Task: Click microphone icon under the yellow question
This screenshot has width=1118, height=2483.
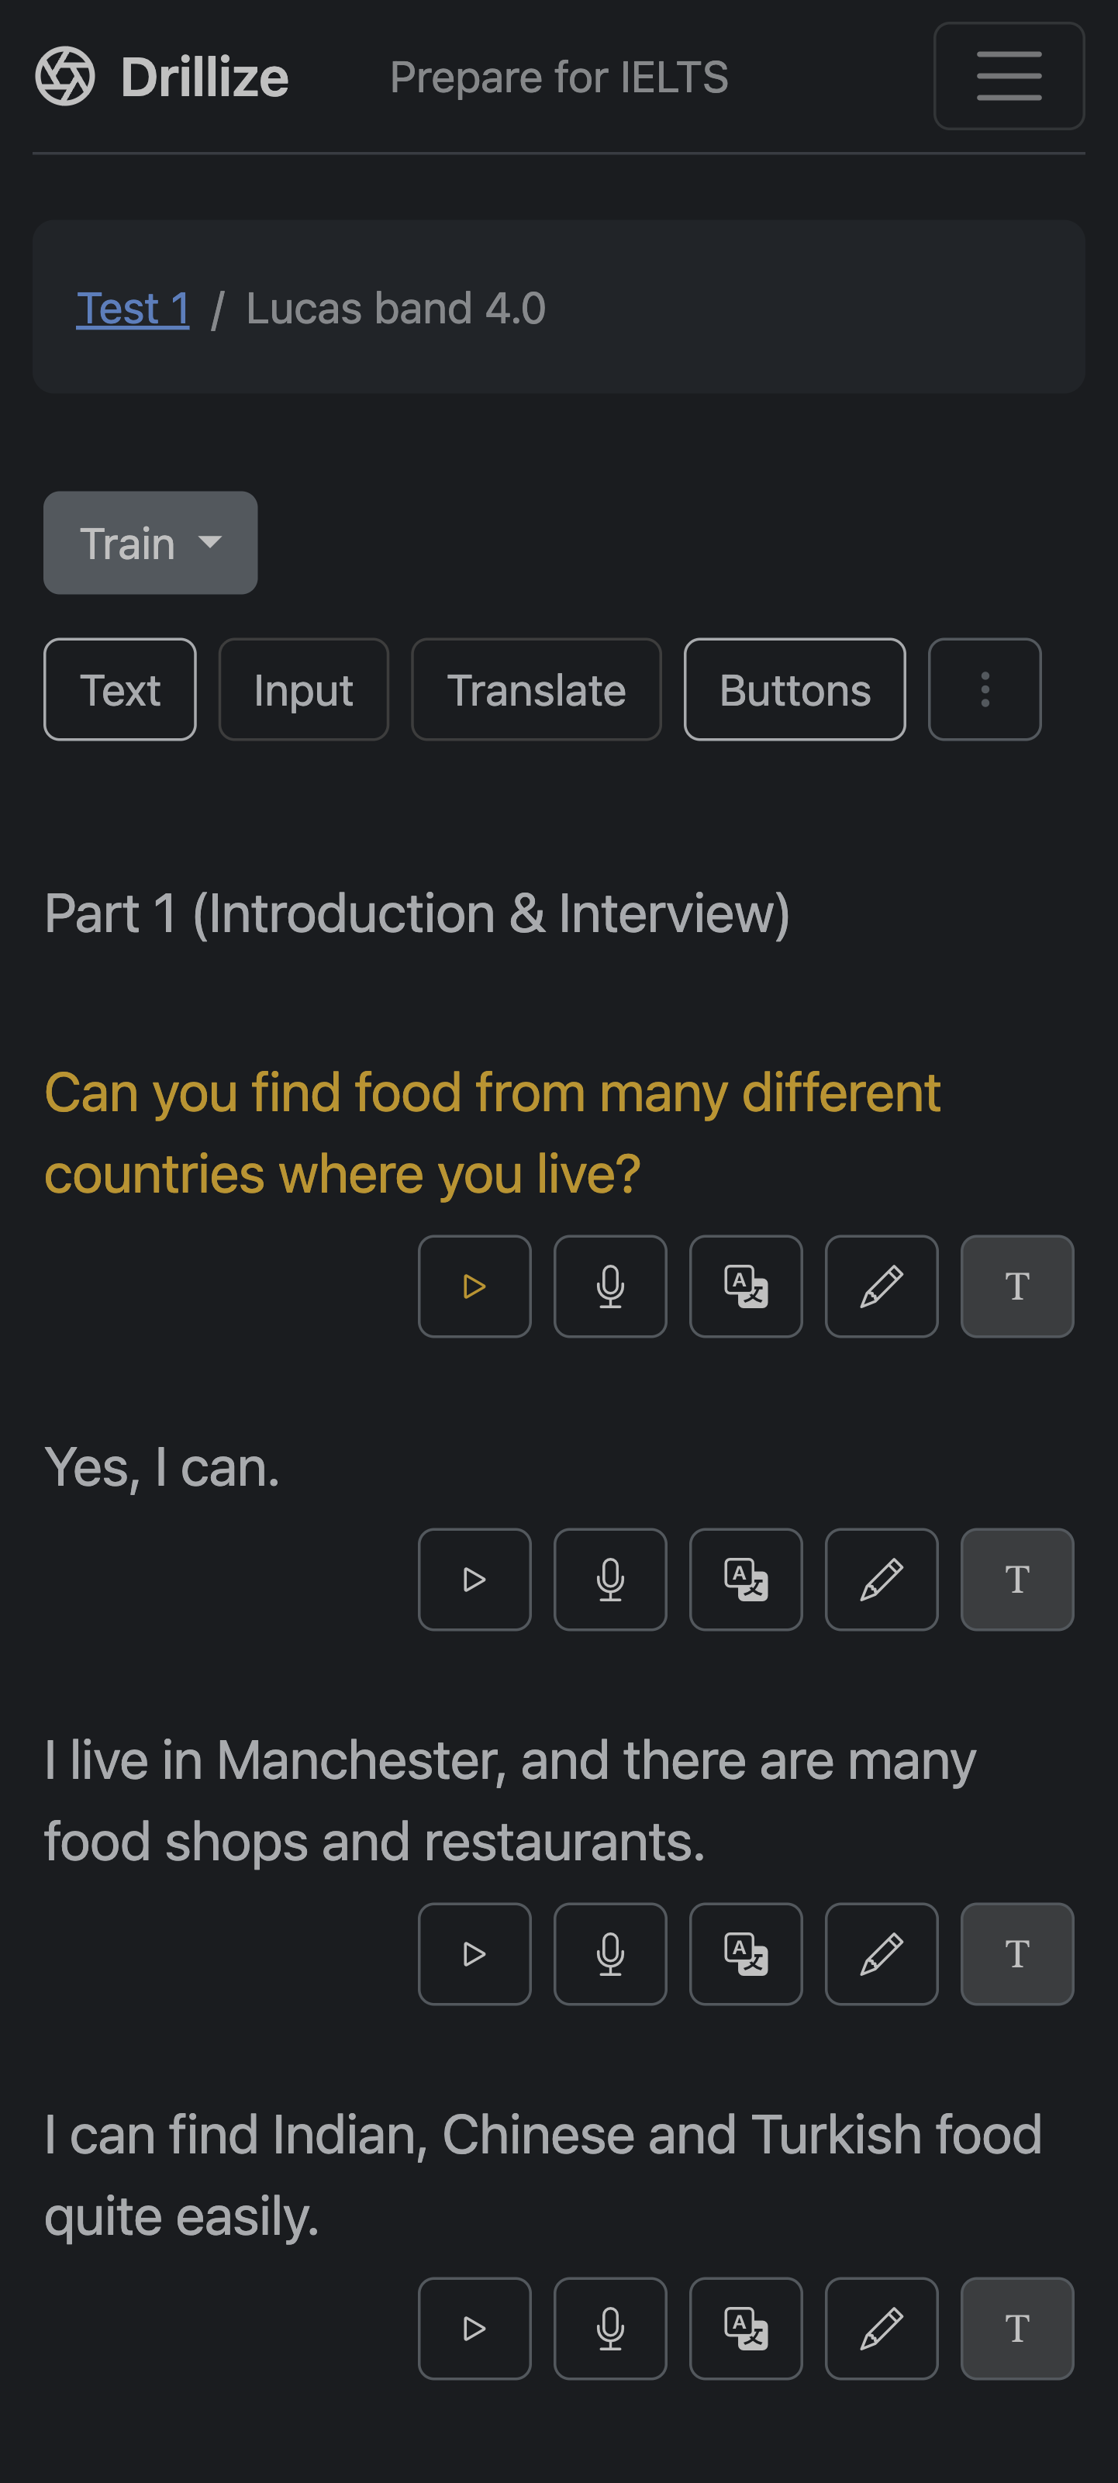Action: (610, 1286)
